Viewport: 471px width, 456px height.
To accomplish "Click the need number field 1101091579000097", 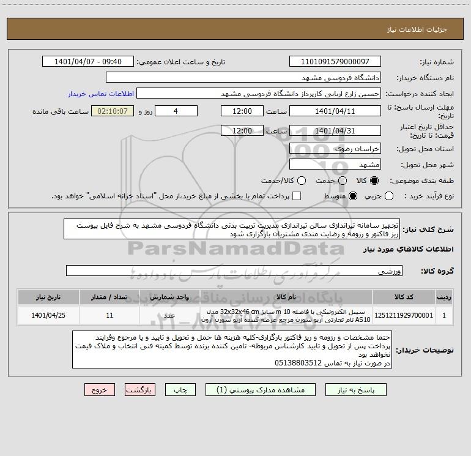I will pyautogui.click(x=335, y=61).
